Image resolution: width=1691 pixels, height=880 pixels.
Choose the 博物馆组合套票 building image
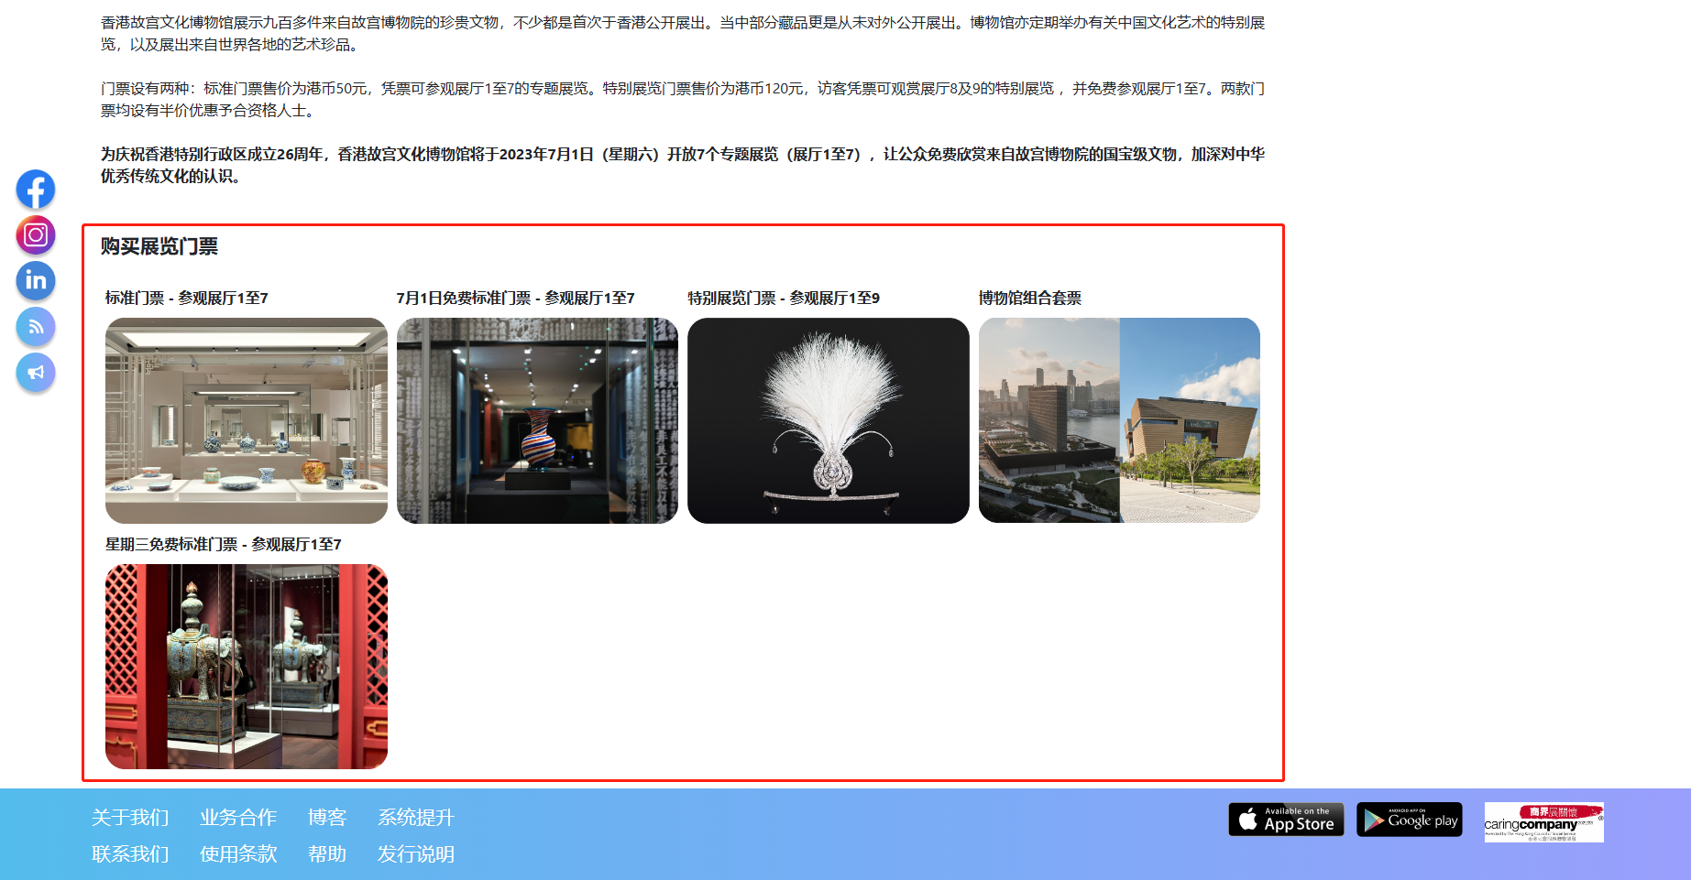click(1119, 420)
